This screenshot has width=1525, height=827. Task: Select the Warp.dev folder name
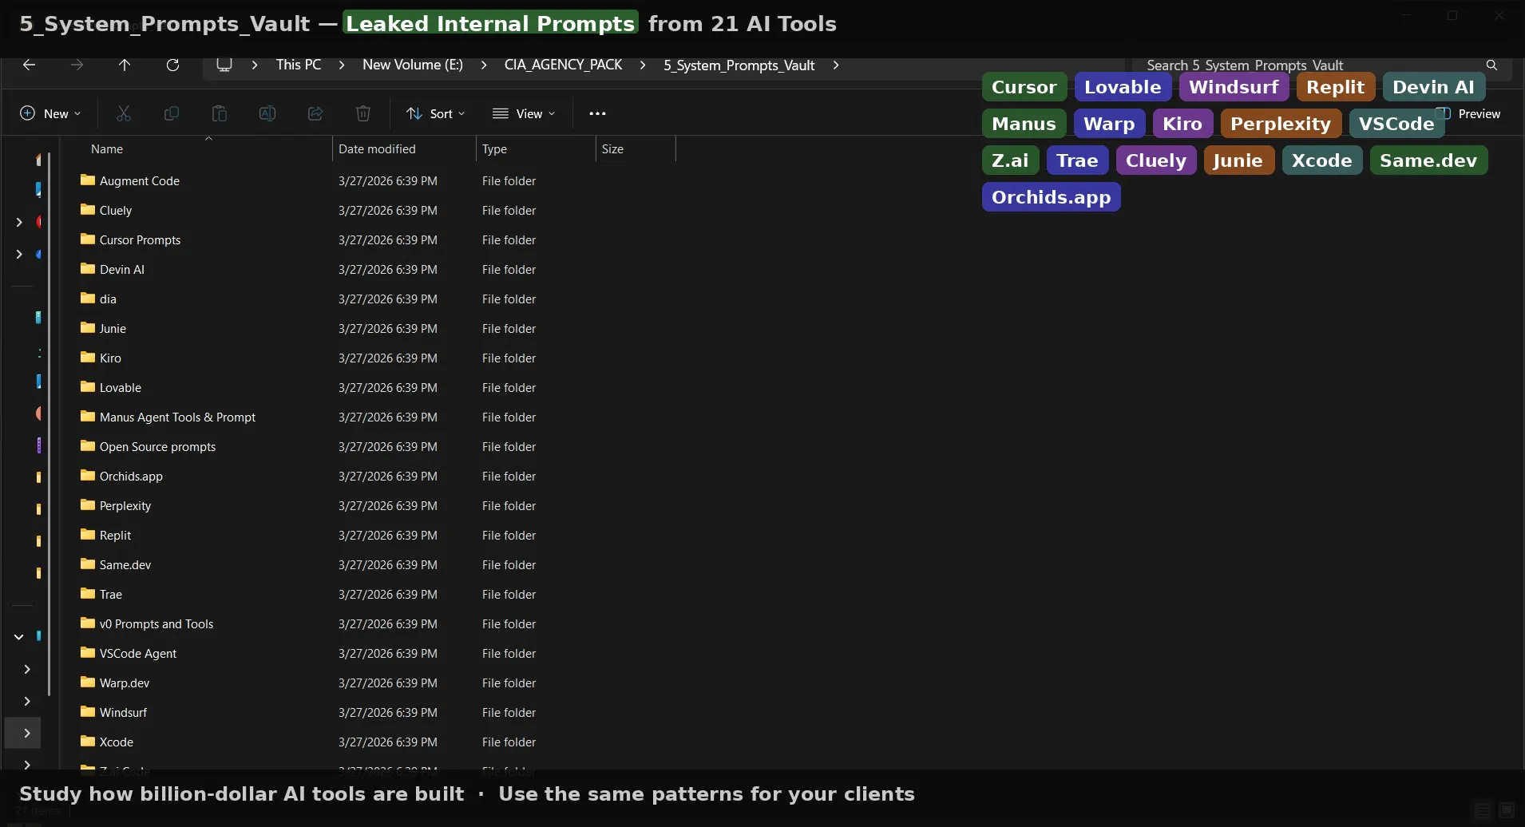pos(125,683)
